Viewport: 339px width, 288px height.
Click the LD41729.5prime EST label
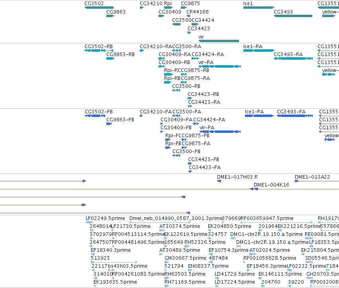(235, 274)
